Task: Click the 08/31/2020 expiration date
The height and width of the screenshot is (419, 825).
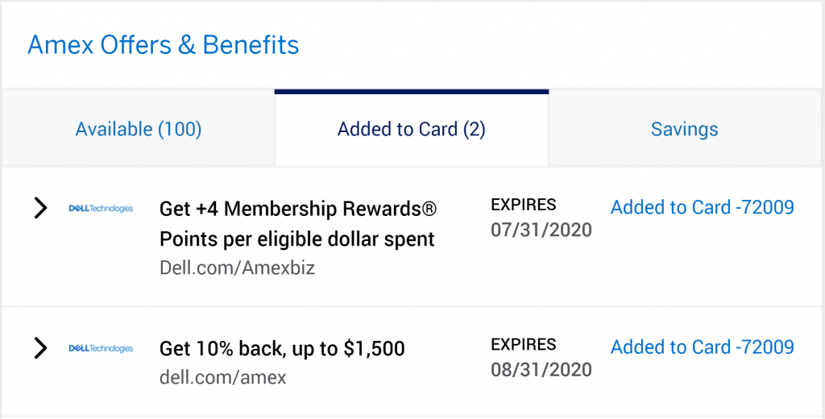Action: point(541,370)
